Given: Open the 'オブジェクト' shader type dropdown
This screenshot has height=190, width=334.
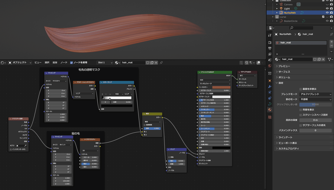Looking at the screenshot, I should coord(20,63).
